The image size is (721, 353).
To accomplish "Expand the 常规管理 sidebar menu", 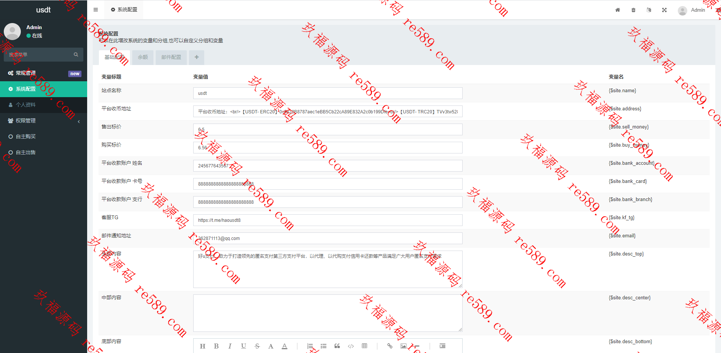I will pos(44,73).
